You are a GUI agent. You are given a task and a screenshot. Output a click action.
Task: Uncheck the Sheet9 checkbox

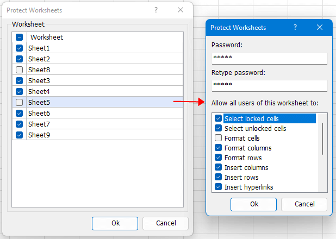[x=19, y=135]
